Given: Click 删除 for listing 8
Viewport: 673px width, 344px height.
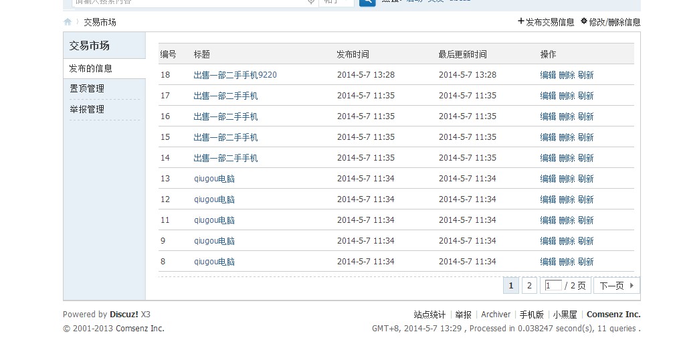Looking at the screenshot, I should click(567, 262).
